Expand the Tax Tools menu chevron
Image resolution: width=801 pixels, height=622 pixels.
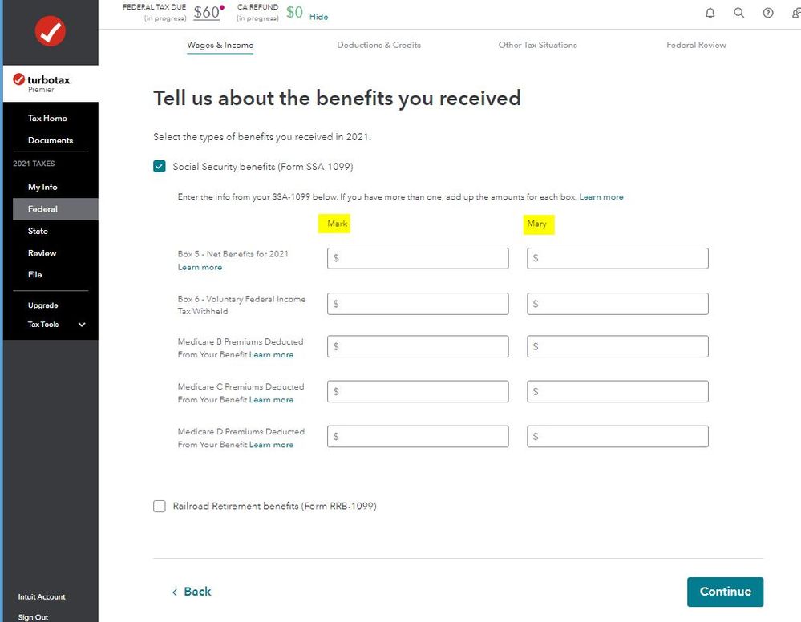click(x=82, y=325)
